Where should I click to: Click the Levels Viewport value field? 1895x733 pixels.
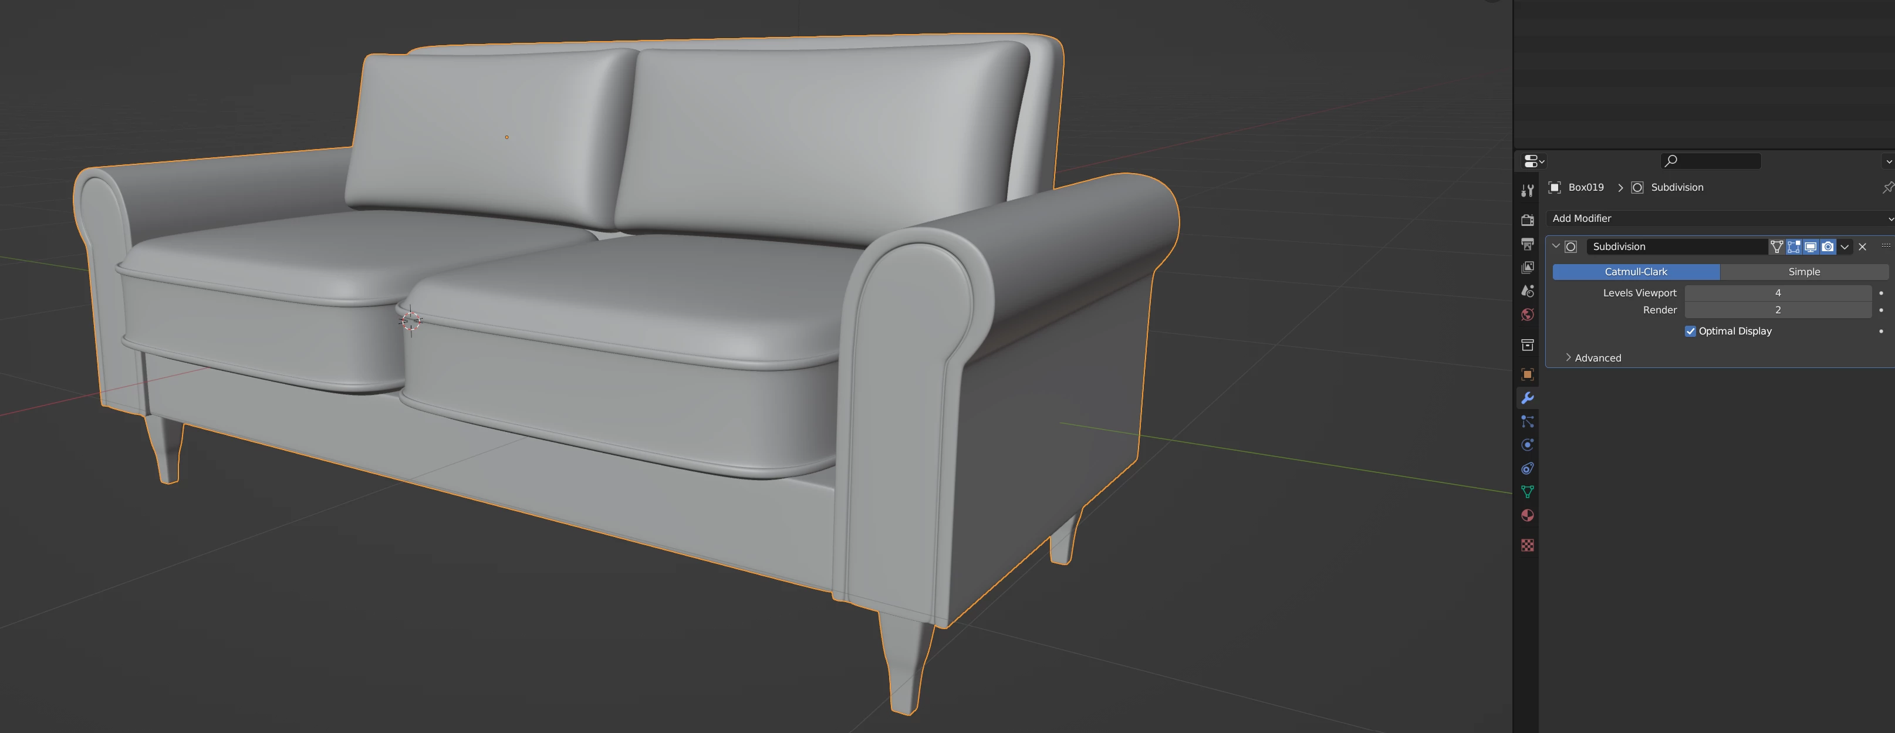1777,293
